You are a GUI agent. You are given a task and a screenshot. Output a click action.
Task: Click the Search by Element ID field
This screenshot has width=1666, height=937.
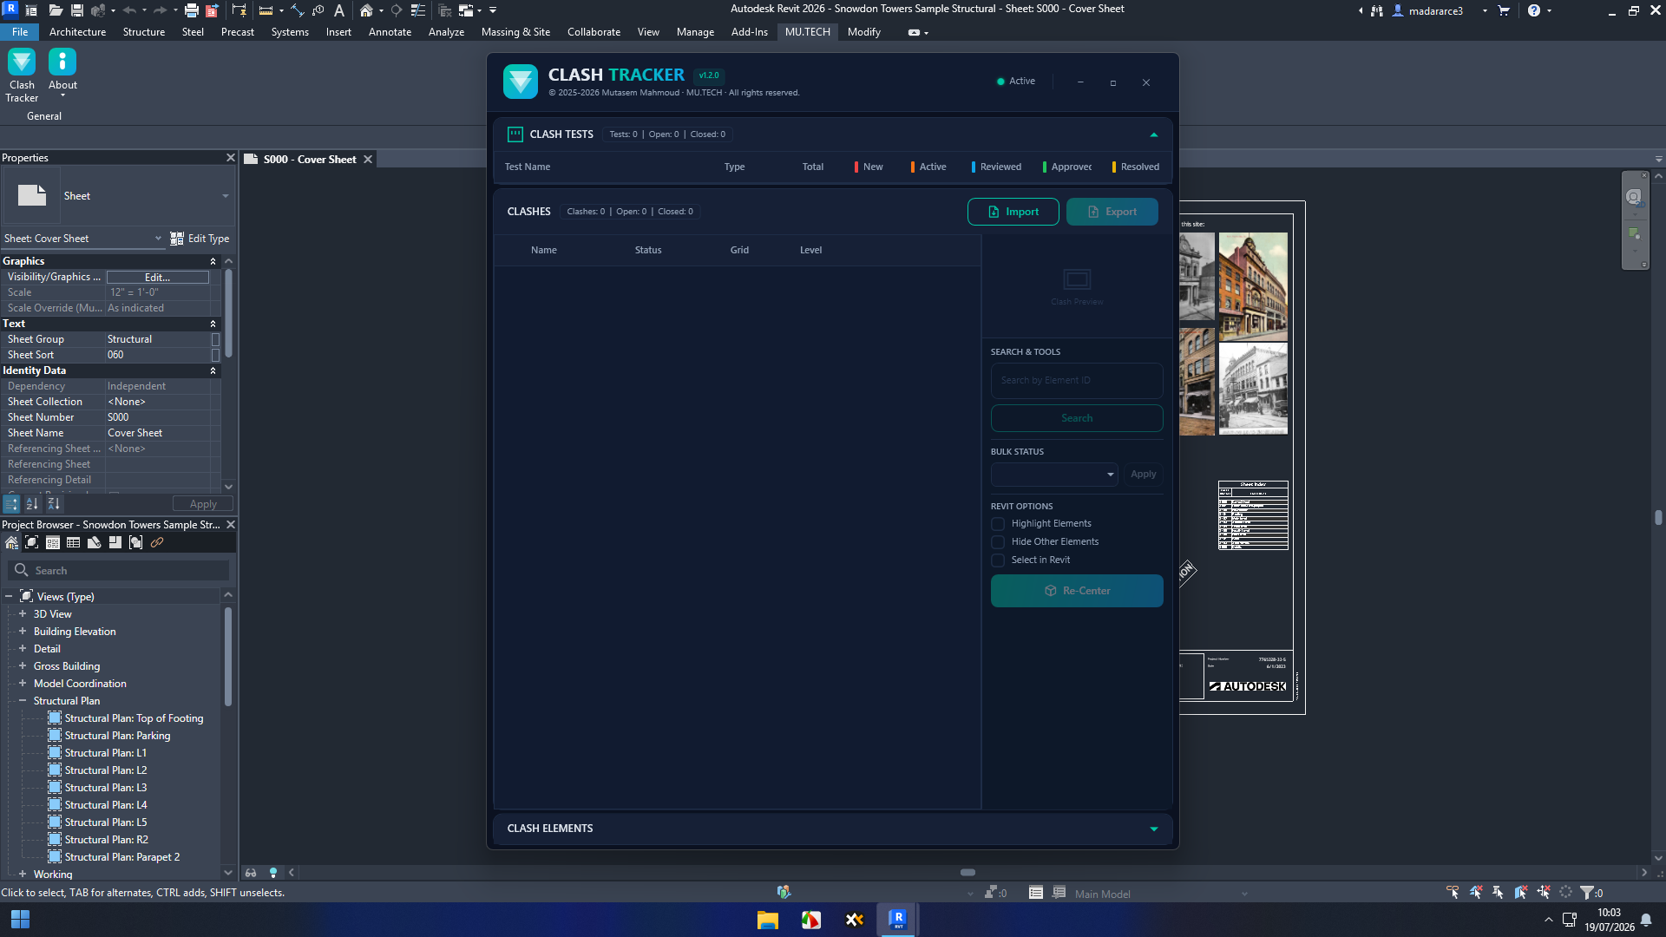tap(1077, 381)
